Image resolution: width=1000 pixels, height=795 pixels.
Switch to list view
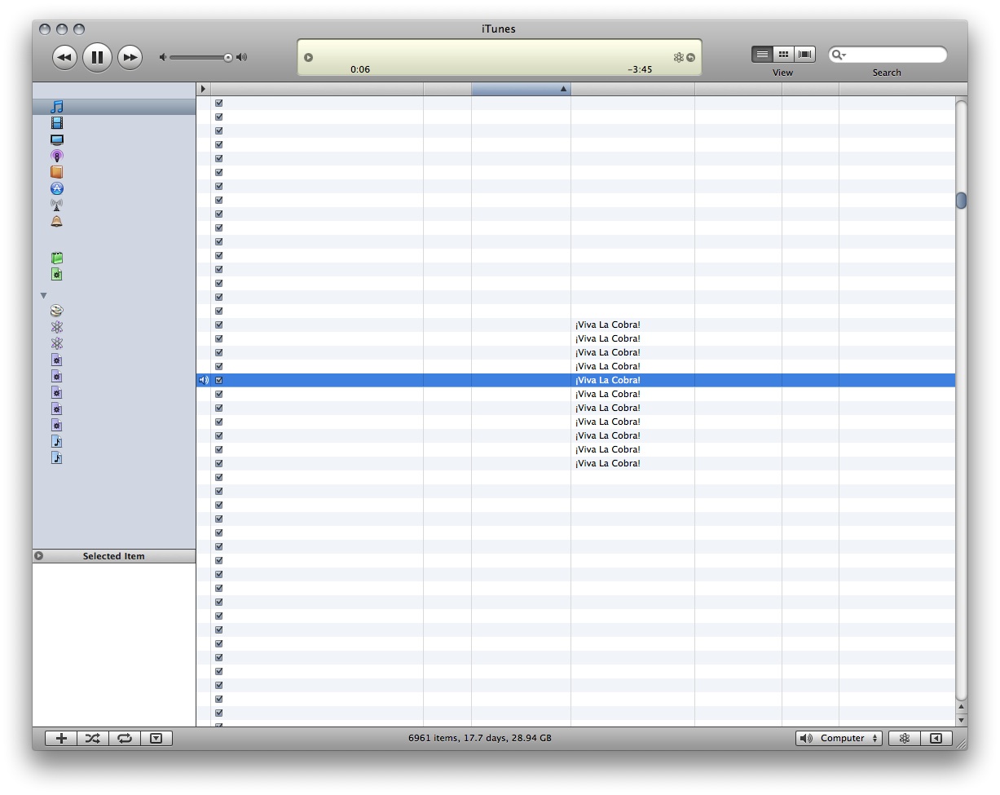click(x=762, y=55)
